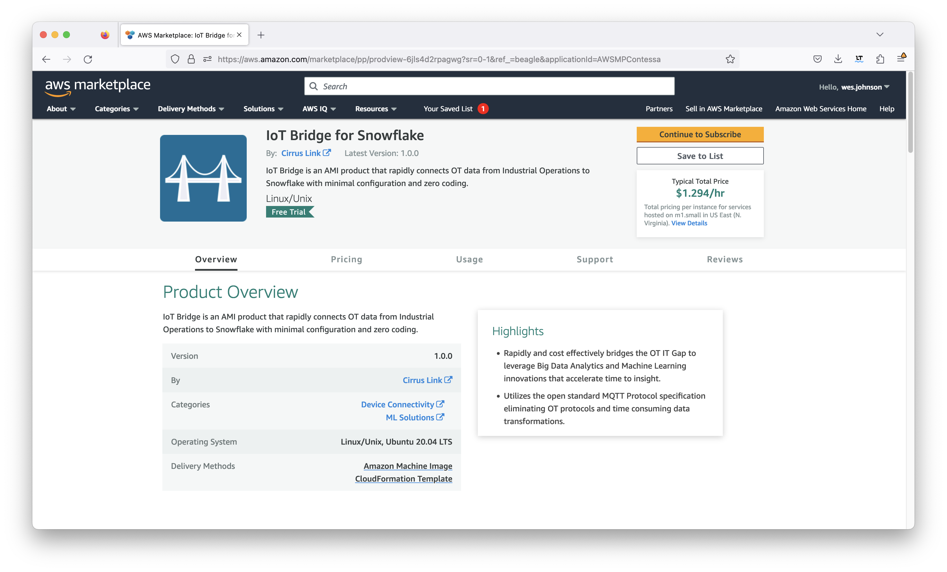Switch to the Reviews tab
Screen dimensions: 947x572
[x=725, y=259]
